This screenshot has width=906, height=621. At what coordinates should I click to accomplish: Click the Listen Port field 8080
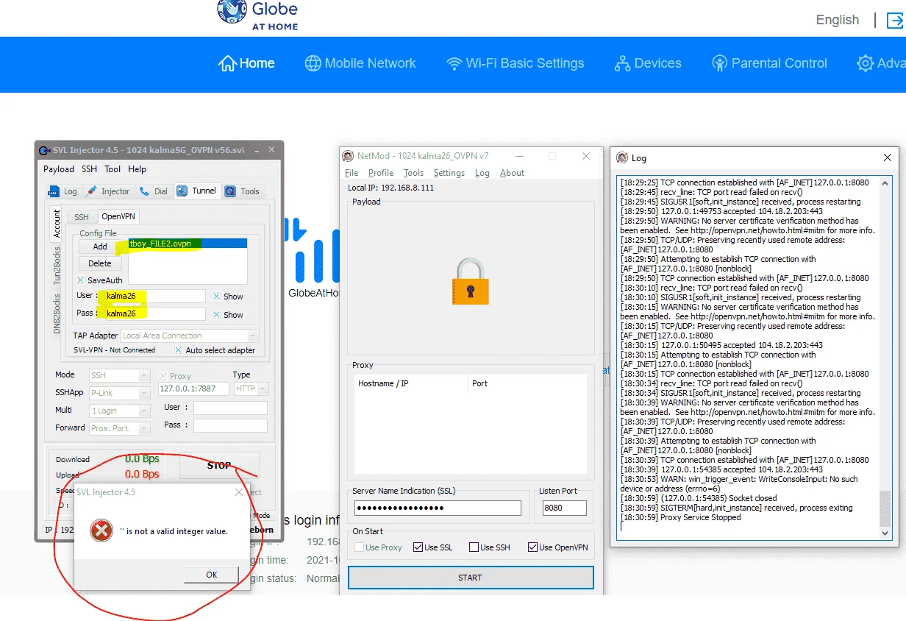[564, 508]
